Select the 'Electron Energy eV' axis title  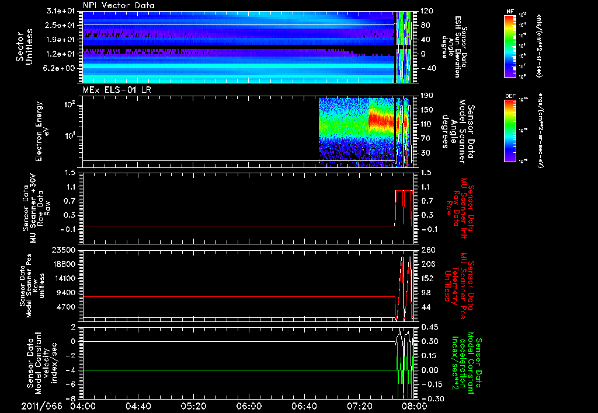41,131
